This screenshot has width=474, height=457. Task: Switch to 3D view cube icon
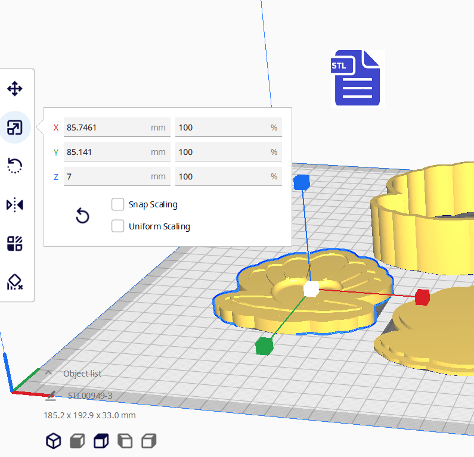coord(54,441)
